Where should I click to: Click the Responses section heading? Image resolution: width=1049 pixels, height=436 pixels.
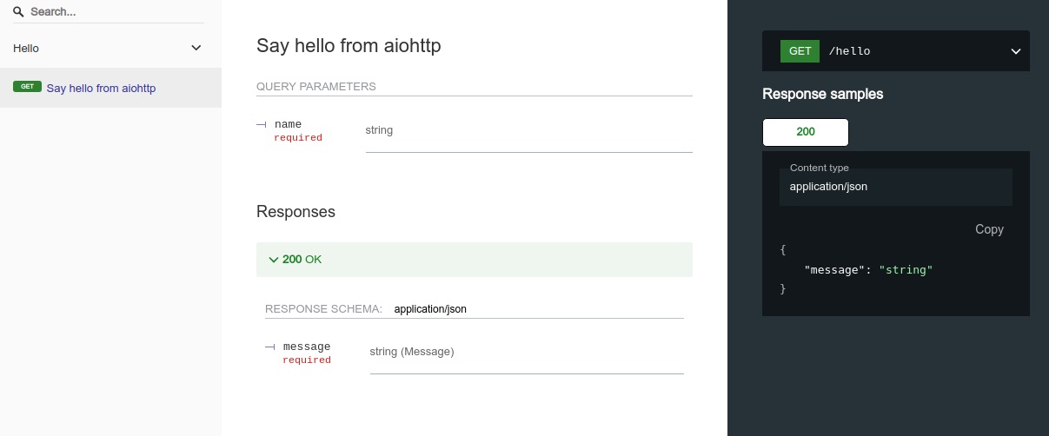point(295,212)
